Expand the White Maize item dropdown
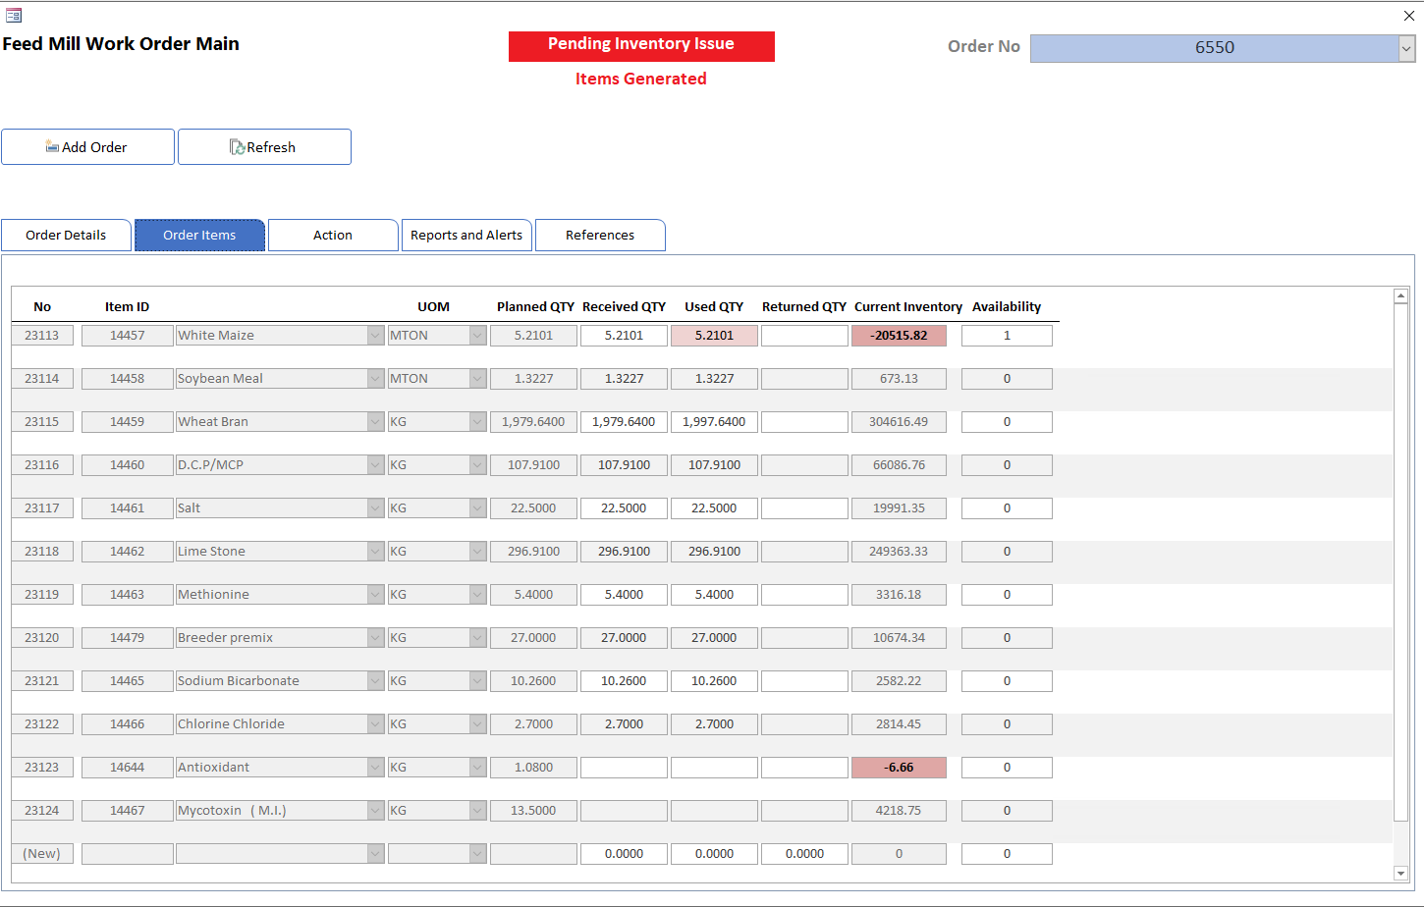 coord(375,336)
